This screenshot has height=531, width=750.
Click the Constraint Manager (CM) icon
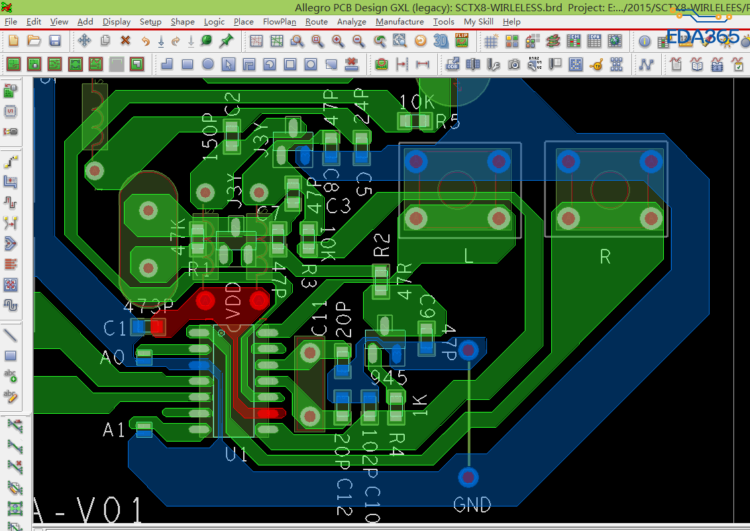pos(574,41)
